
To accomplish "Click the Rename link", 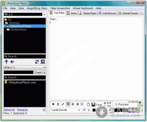I will click(x=22, y=109).
